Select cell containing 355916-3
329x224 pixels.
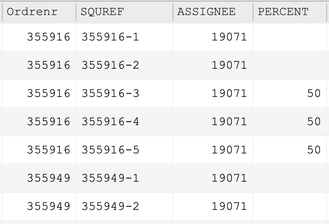124,94
